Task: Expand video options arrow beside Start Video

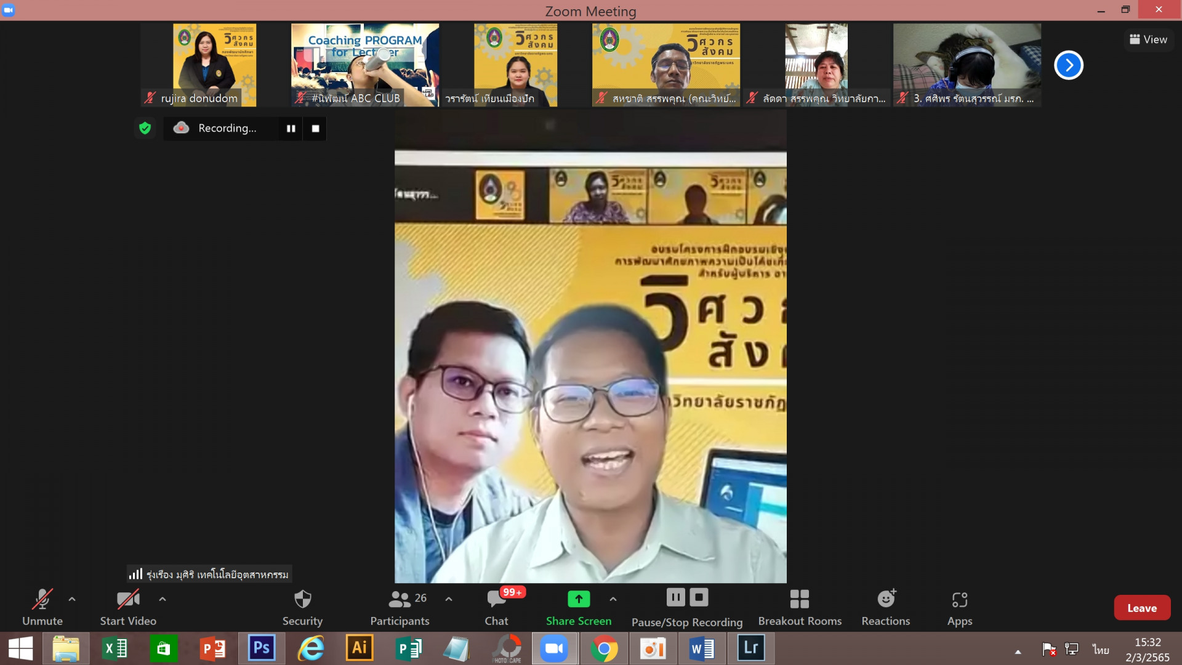Action: point(163,599)
